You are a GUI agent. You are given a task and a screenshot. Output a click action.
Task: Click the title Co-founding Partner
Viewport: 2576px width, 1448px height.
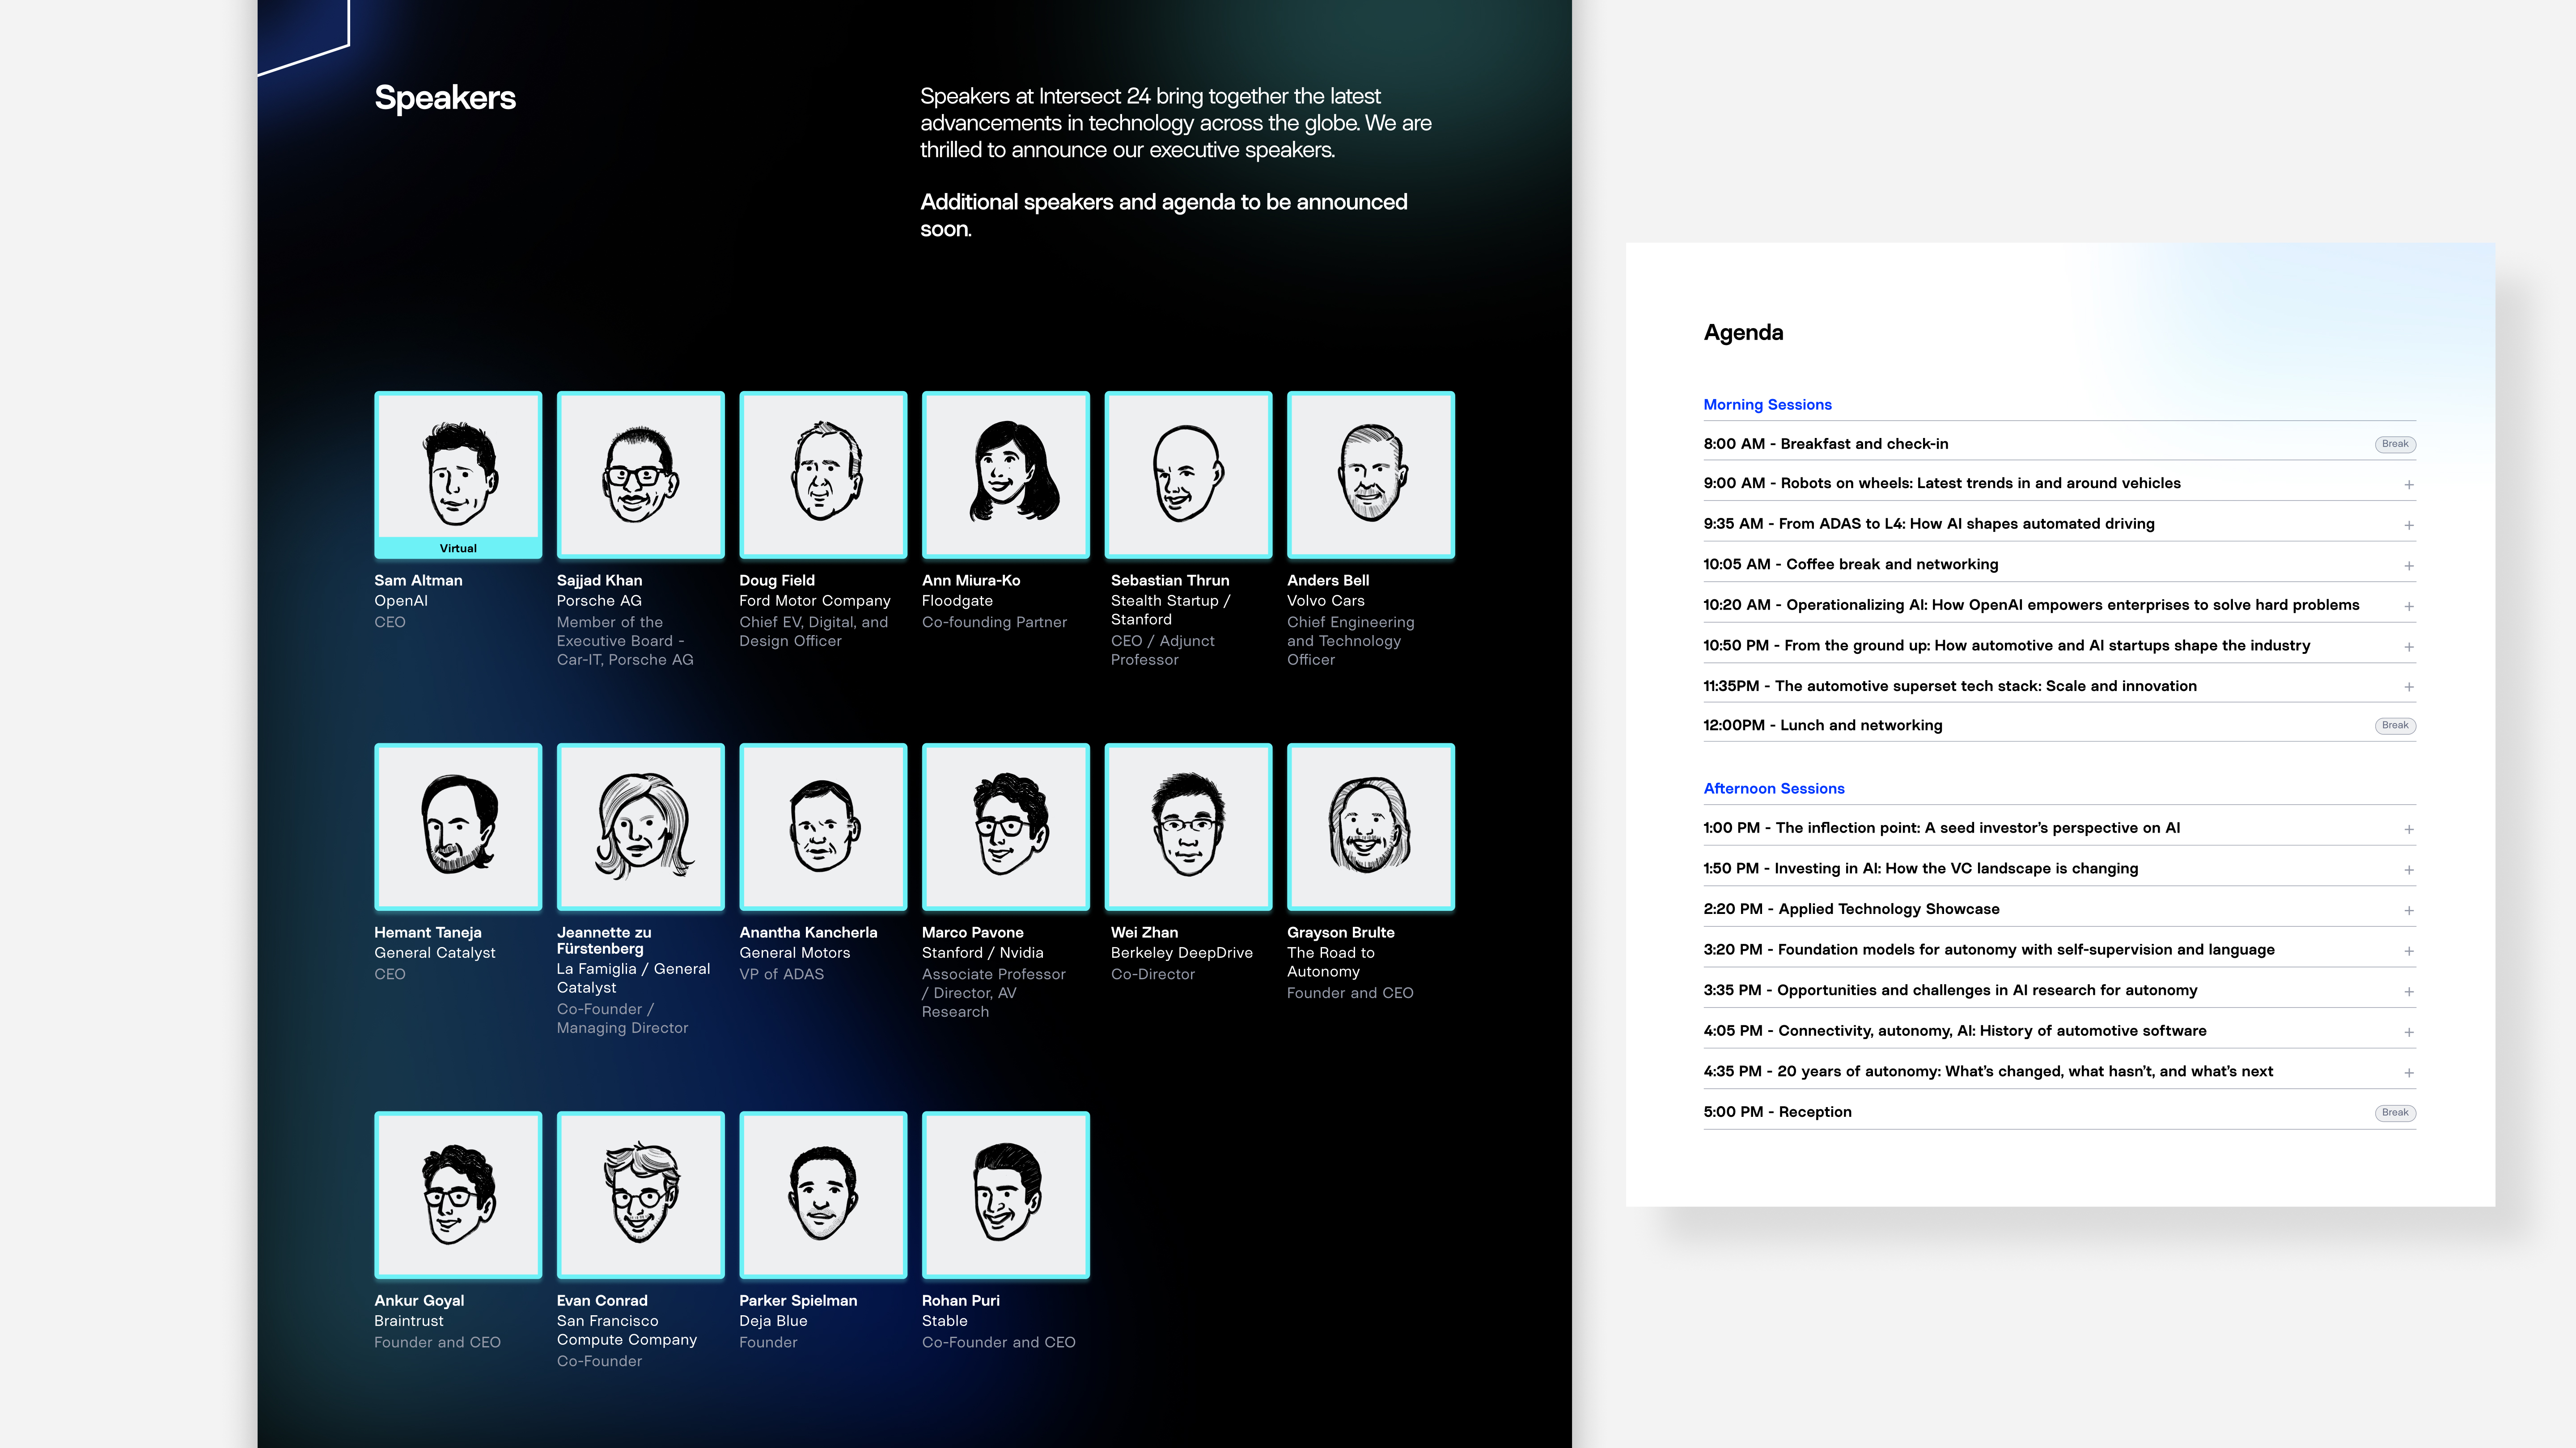point(994,622)
